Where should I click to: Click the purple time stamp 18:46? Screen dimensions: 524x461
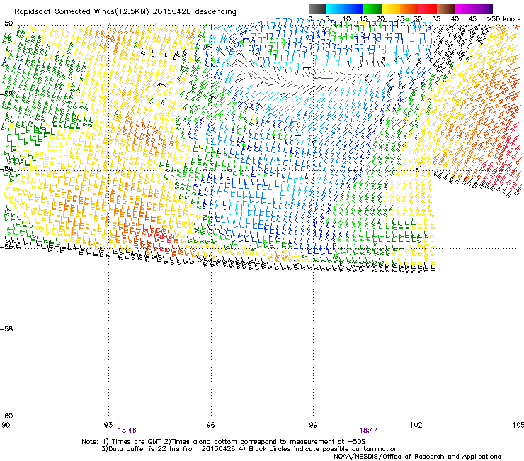tap(127, 431)
